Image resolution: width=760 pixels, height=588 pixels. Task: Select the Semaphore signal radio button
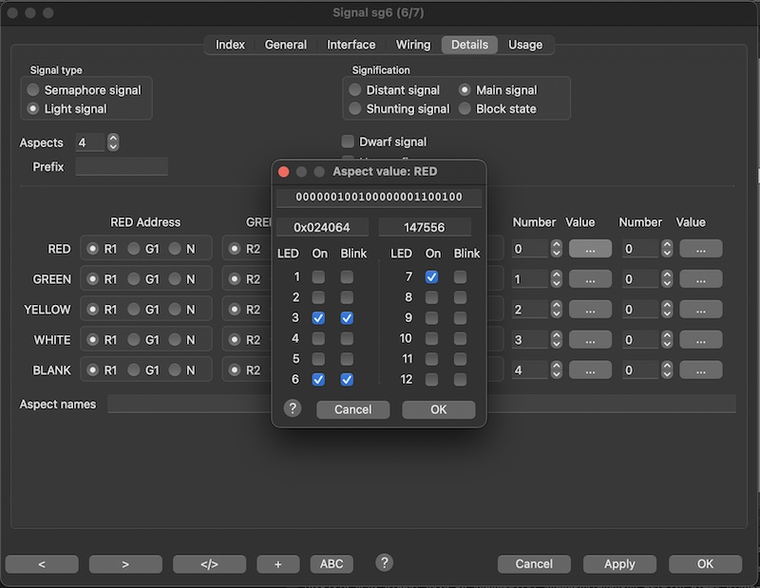(34, 90)
